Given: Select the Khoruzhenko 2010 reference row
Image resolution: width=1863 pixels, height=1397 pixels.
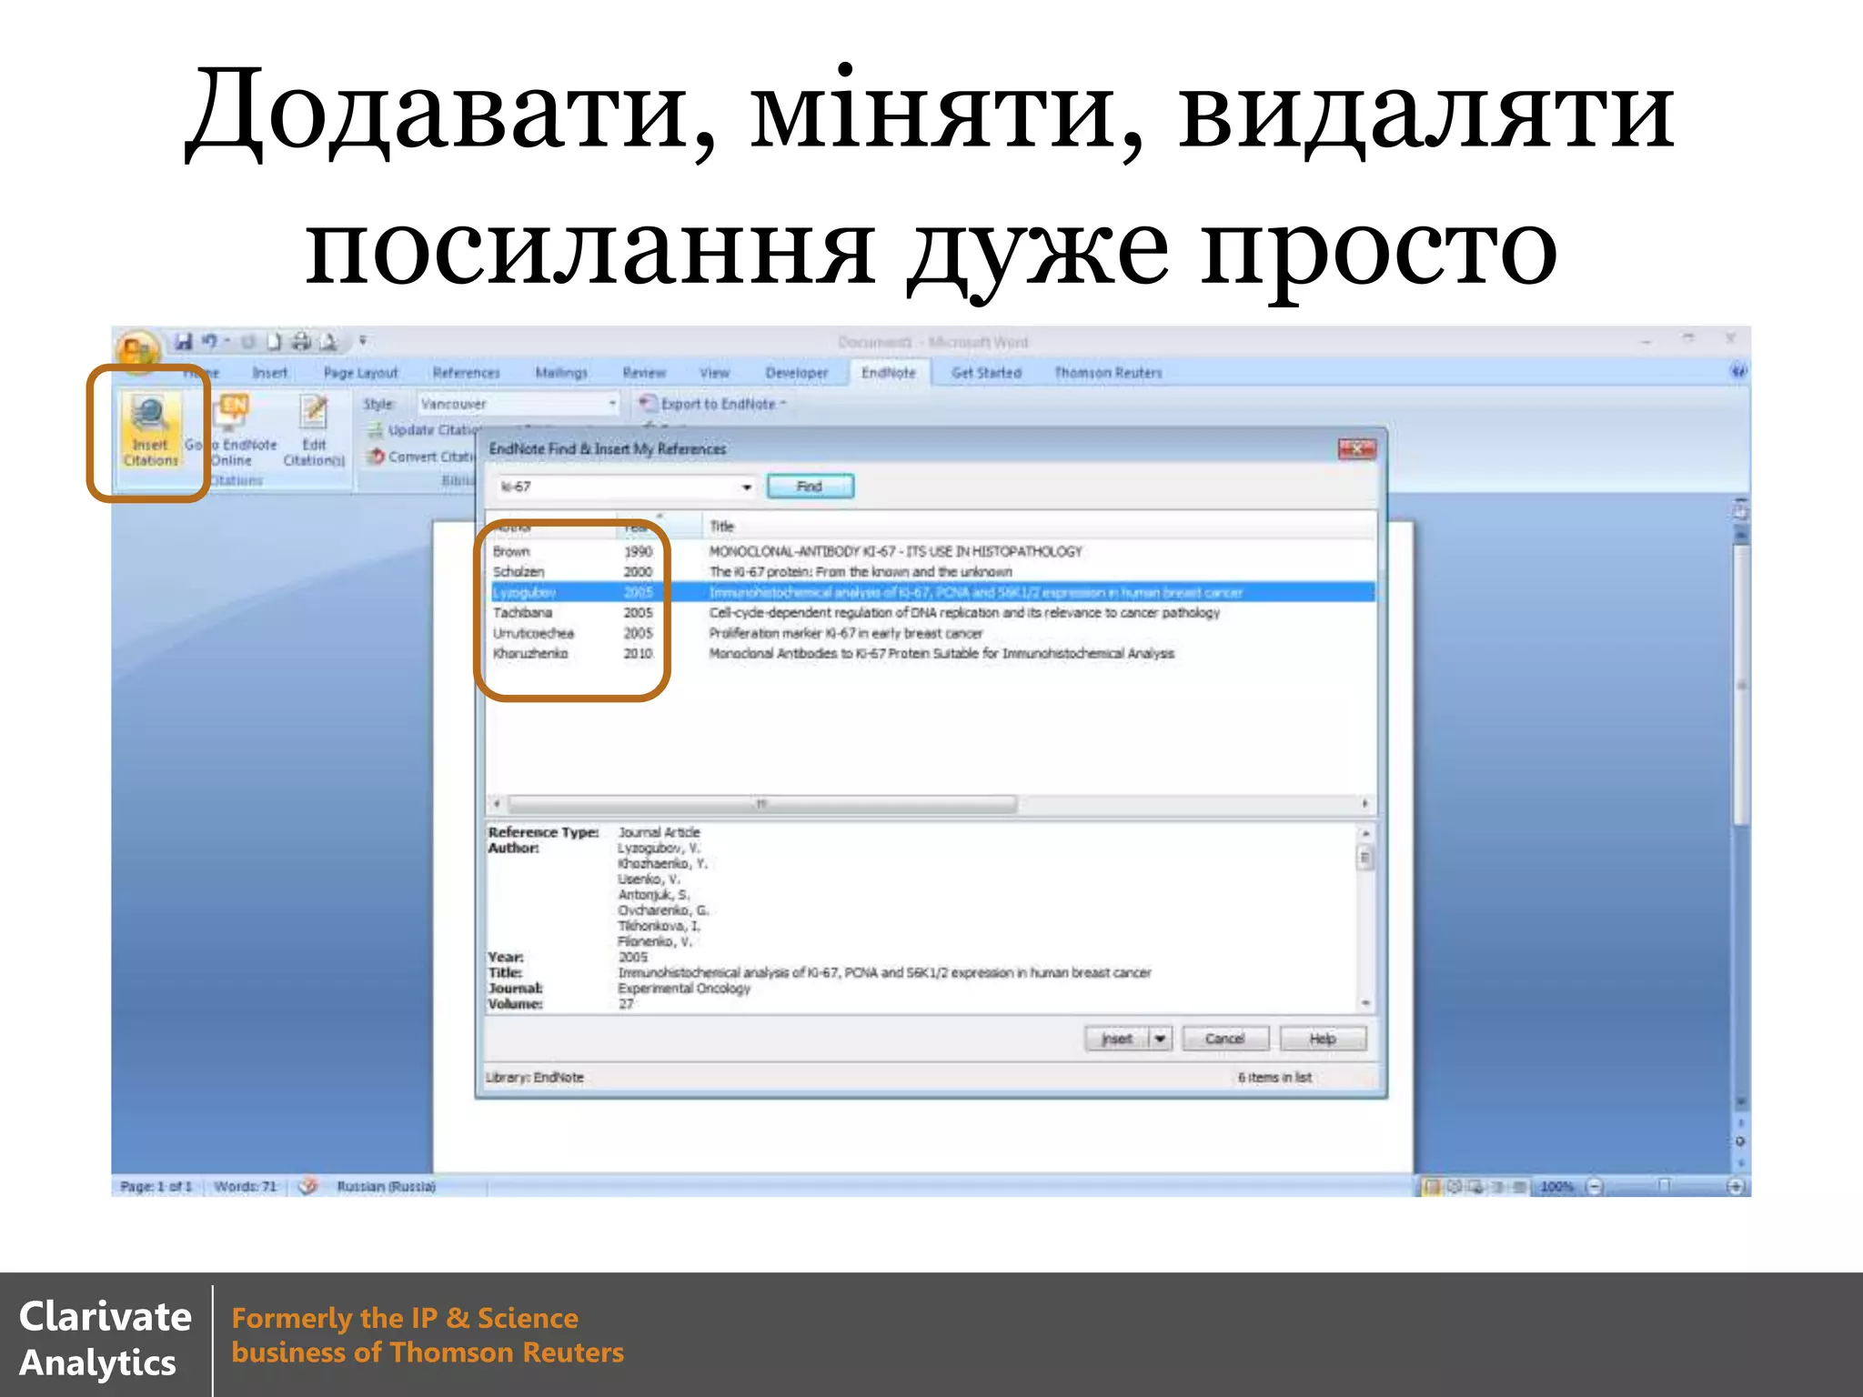Looking at the screenshot, I should (931, 654).
